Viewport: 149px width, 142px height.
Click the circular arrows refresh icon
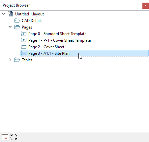(14, 137)
